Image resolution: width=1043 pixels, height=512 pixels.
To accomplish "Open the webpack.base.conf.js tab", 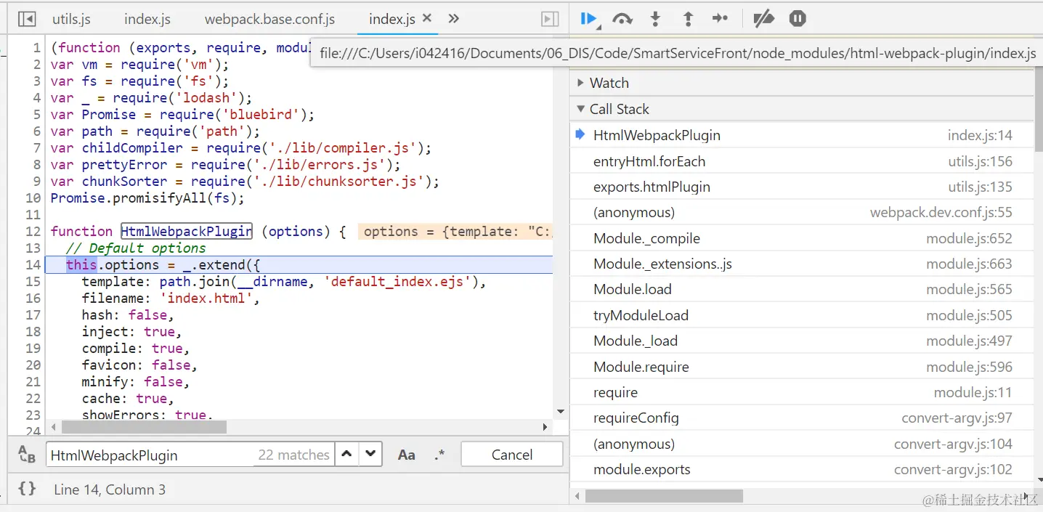I will pos(269,20).
